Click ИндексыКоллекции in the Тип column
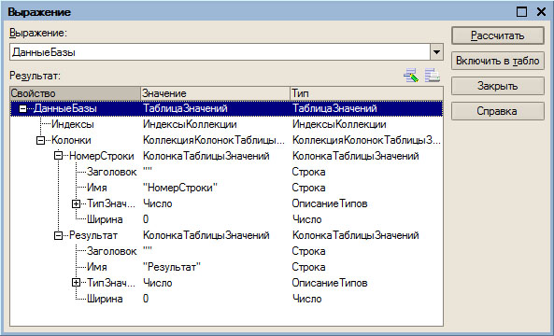This screenshot has height=336, width=554. tap(339, 124)
